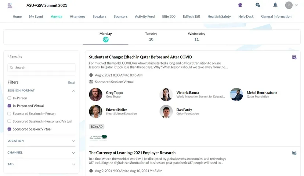Screen dimensions: 304x176
Task: Expand the Location filter section
Action: tap(73, 141)
